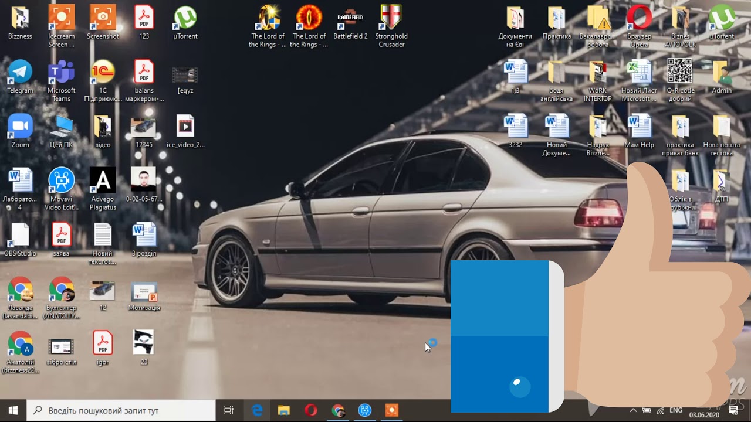Image resolution: width=751 pixels, height=422 pixels.
Task: Switch to Chrome on the taskbar
Action: 338,410
